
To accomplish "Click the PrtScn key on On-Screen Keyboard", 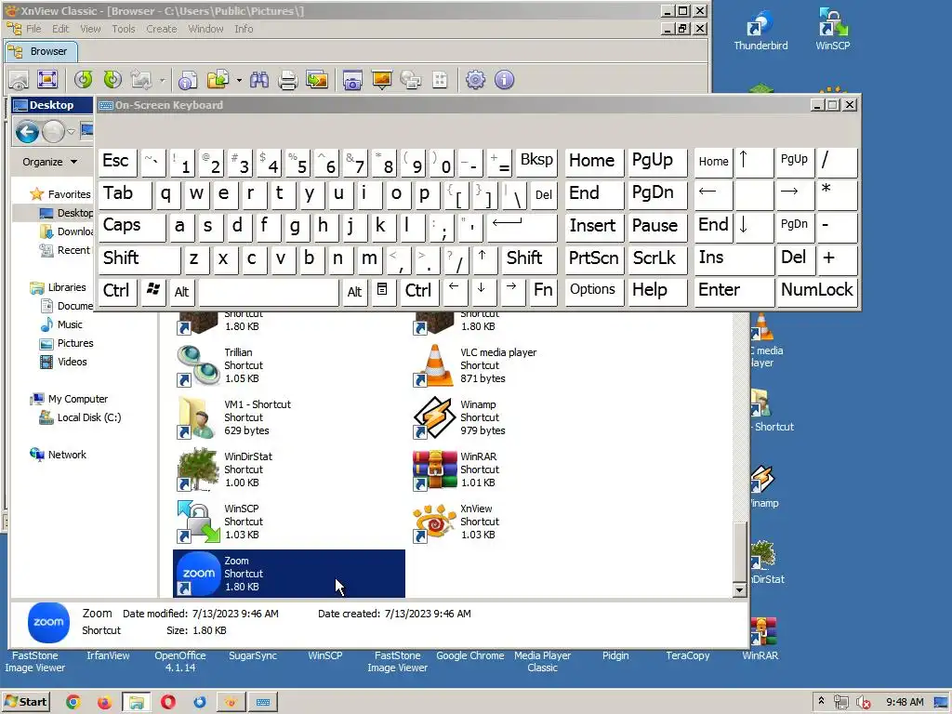I will tap(594, 258).
